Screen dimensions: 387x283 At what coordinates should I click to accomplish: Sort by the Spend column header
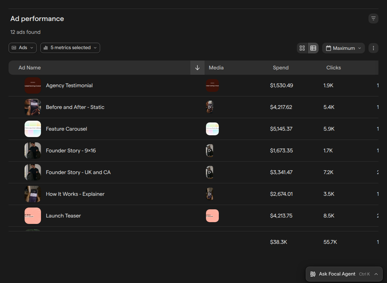pyautogui.click(x=280, y=68)
